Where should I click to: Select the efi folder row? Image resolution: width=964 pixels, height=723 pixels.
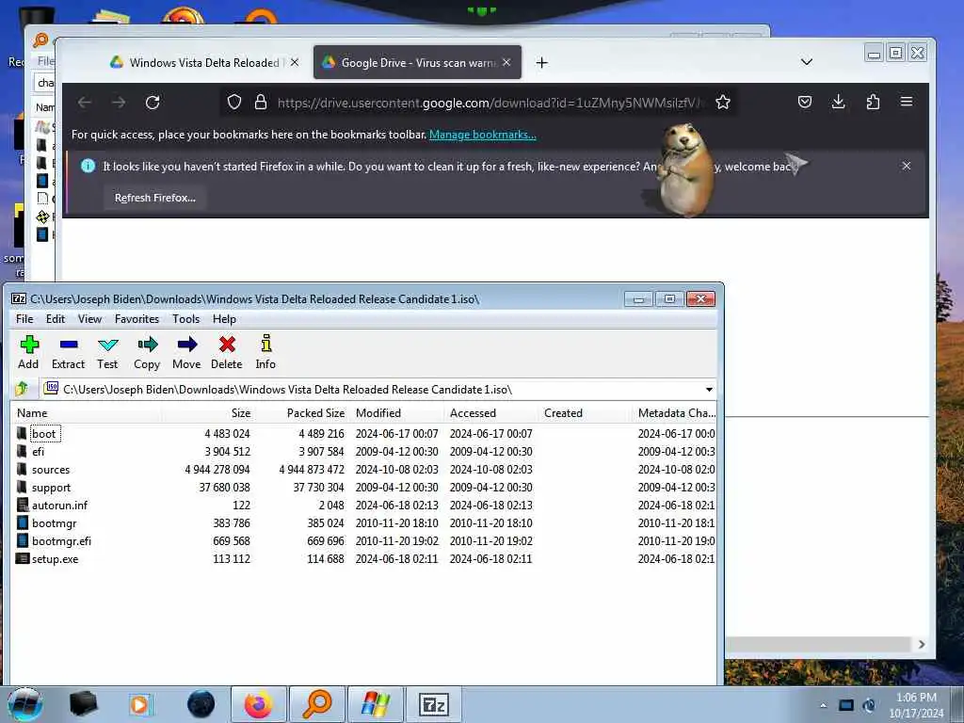(x=362, y=451)
